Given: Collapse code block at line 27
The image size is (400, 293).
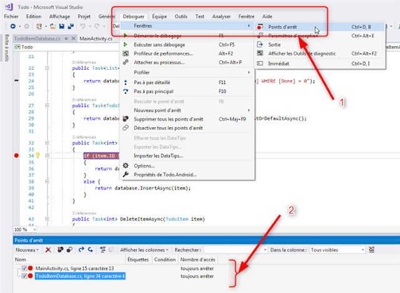Looking at the screenshot, I should click(47, 105).
